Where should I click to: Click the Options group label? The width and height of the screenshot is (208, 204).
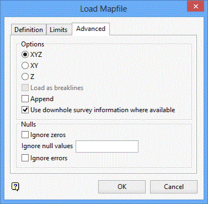tap(33, 44)
